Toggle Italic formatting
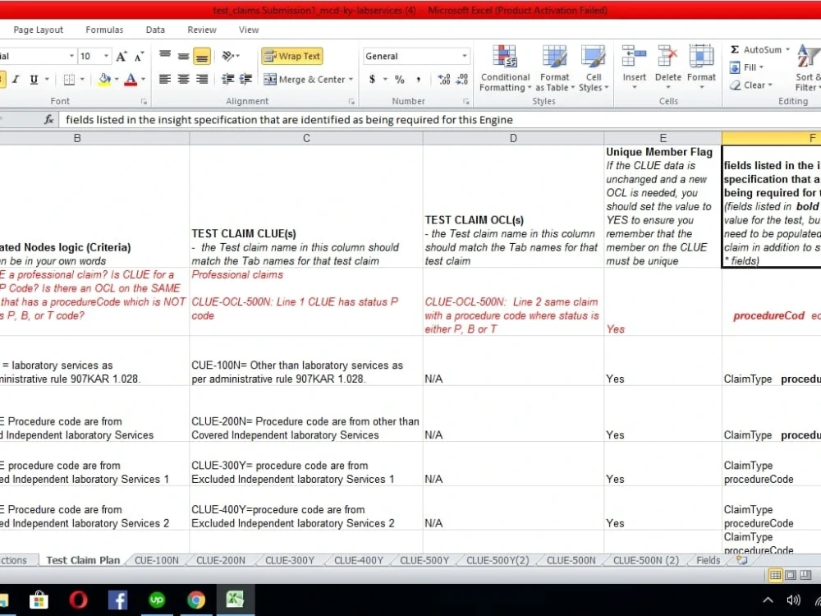This screenshot has height=616, width=821. tap(15, 80)
